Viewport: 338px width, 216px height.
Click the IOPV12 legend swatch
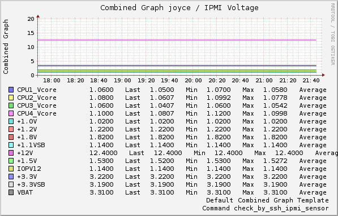11,169
